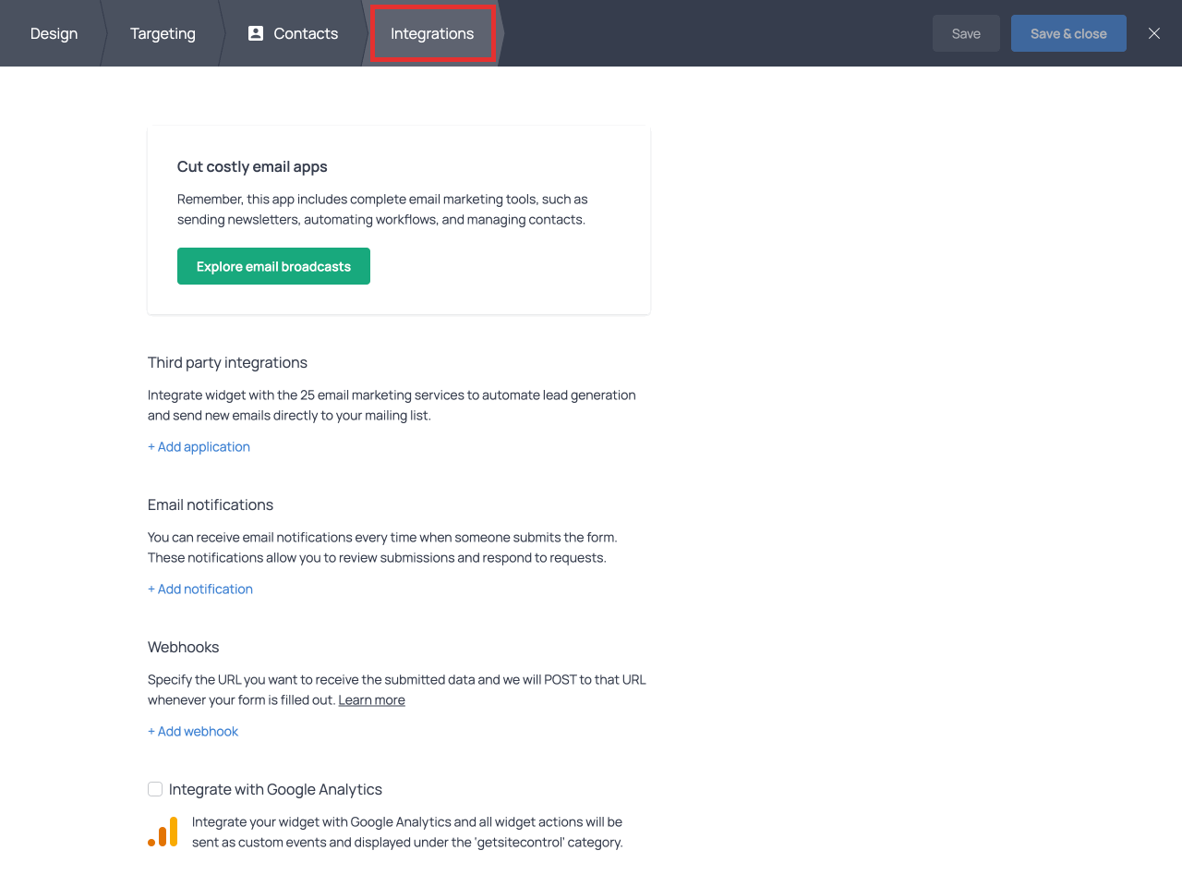
Task: Add a third party application
Action: click(199, 446)
